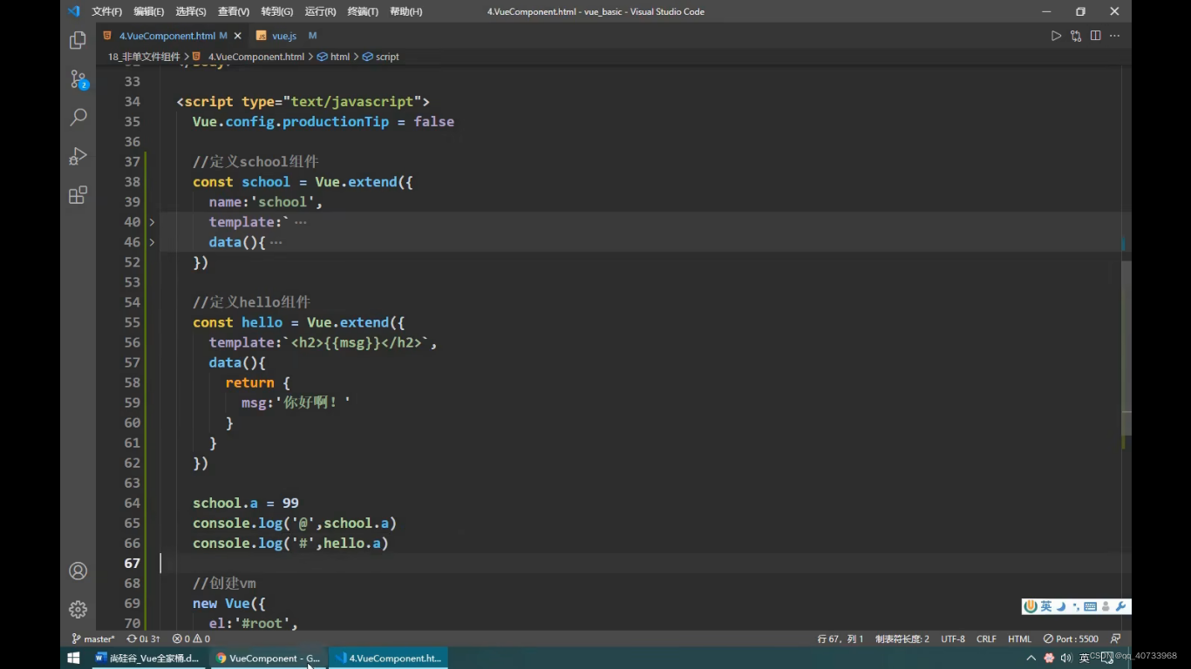1191x669 pixels.
Task: Click the sync changes icon in status bar
Action: (x=143, y=639)
